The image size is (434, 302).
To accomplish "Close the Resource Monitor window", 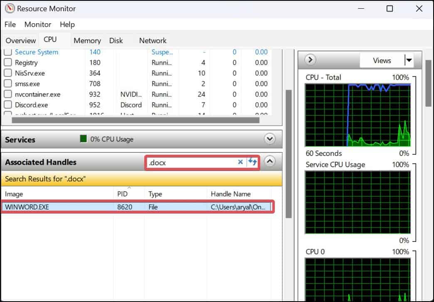I will click(x=419, y=9).
